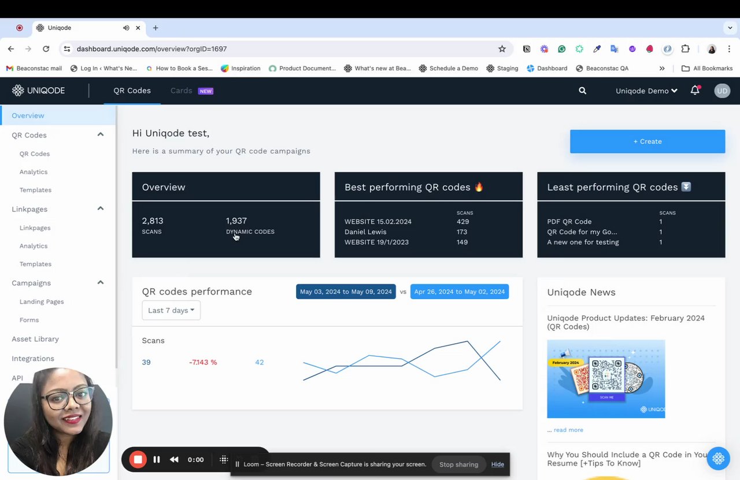
Task: Click WEBSITE 15.02.2024 in best performing list
Action: 378,222
